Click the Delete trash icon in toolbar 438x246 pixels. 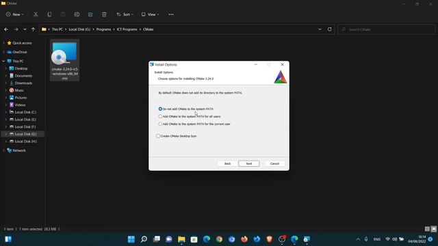point(104,14)
